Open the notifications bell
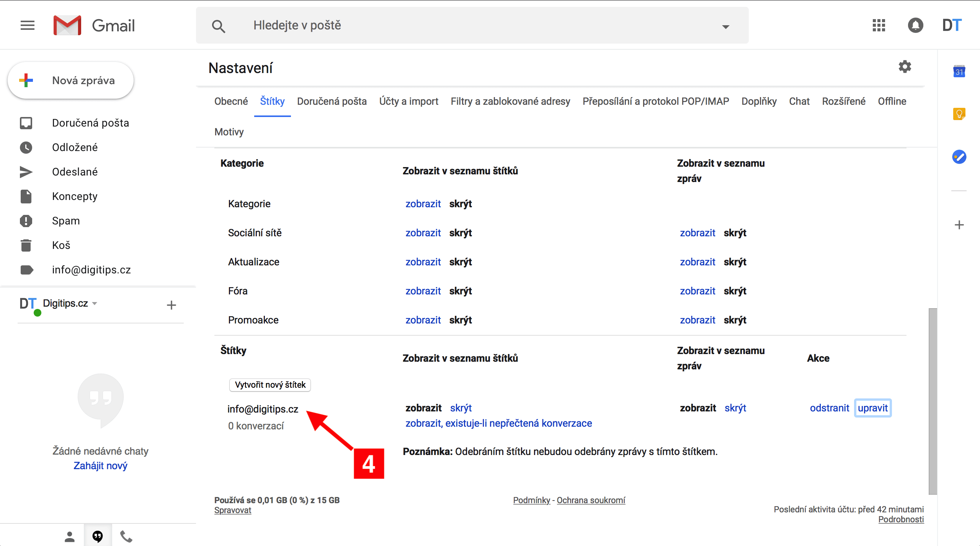This screenshot has height=546, width=980. click(x=916, y=25)
